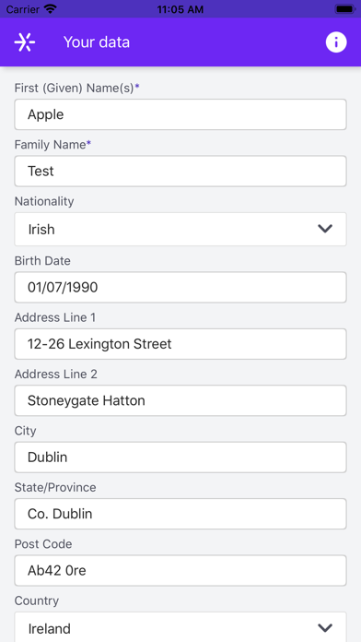Edit the City field with Dublin
Viewport: 361px width, 642px height.
pos(180,457)
